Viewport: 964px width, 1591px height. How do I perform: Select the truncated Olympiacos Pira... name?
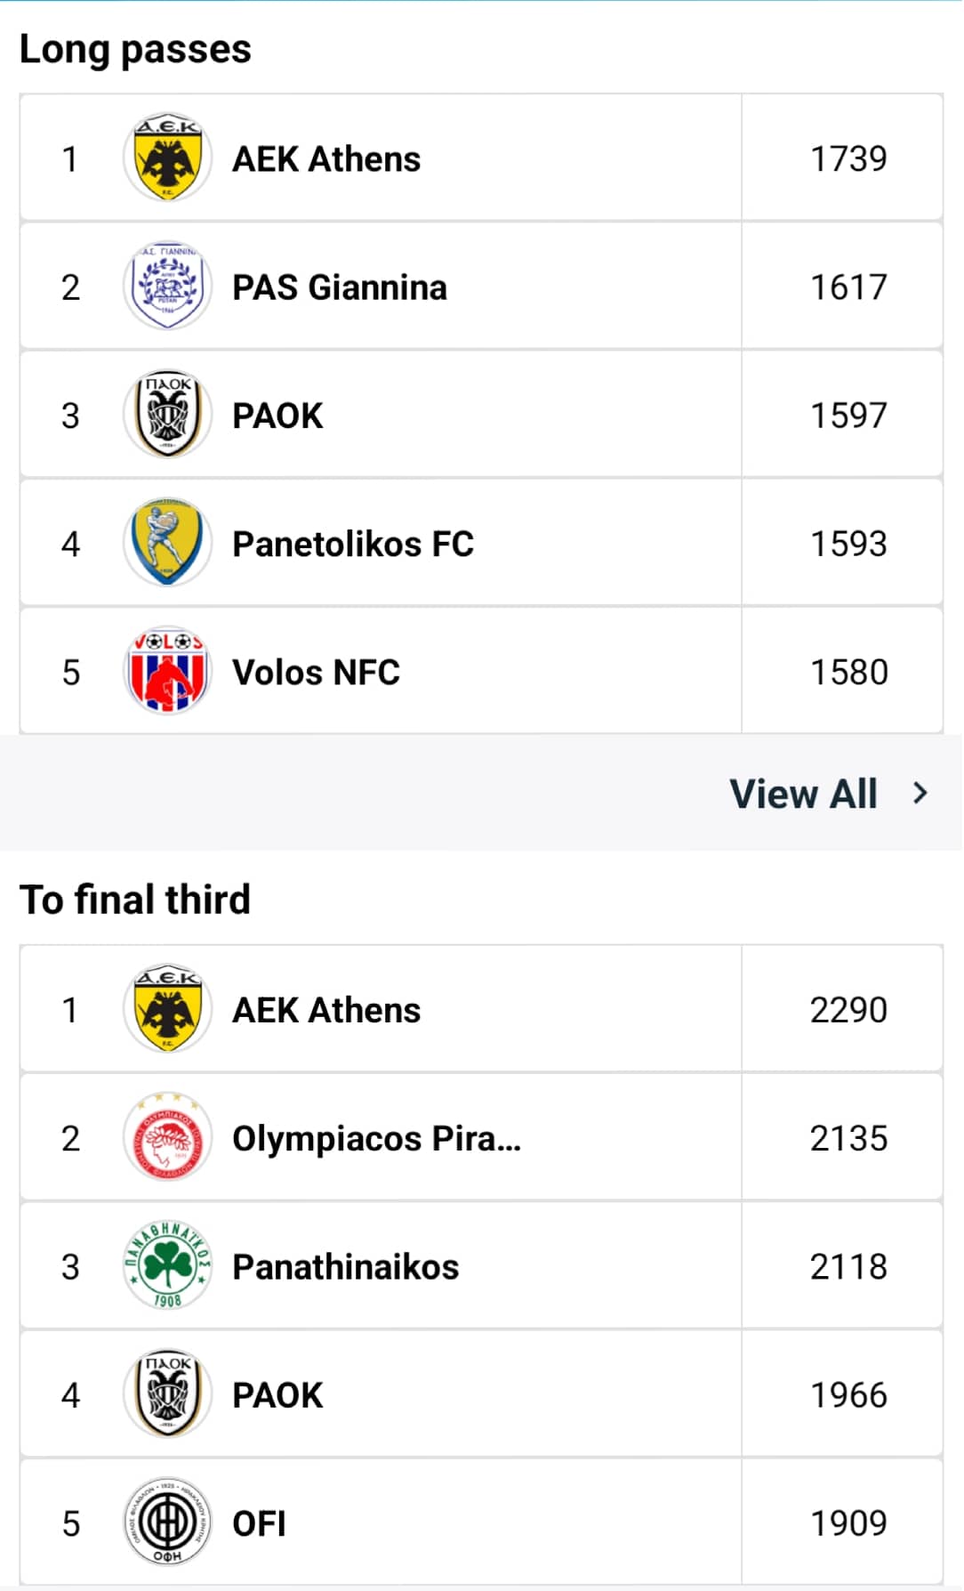point(376,1139)
